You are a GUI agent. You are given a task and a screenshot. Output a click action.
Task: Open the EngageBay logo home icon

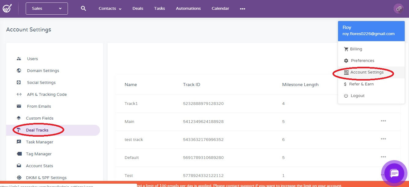click(7, 9)
